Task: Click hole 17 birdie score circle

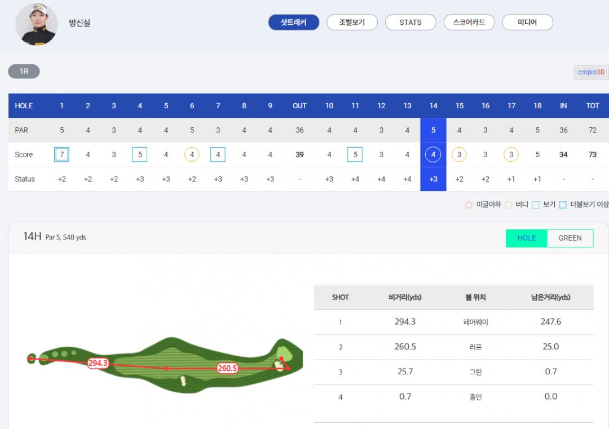Action: click(511, 154)
